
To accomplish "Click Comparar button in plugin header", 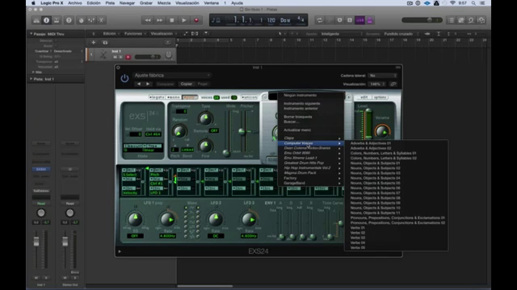I will 165,84.
